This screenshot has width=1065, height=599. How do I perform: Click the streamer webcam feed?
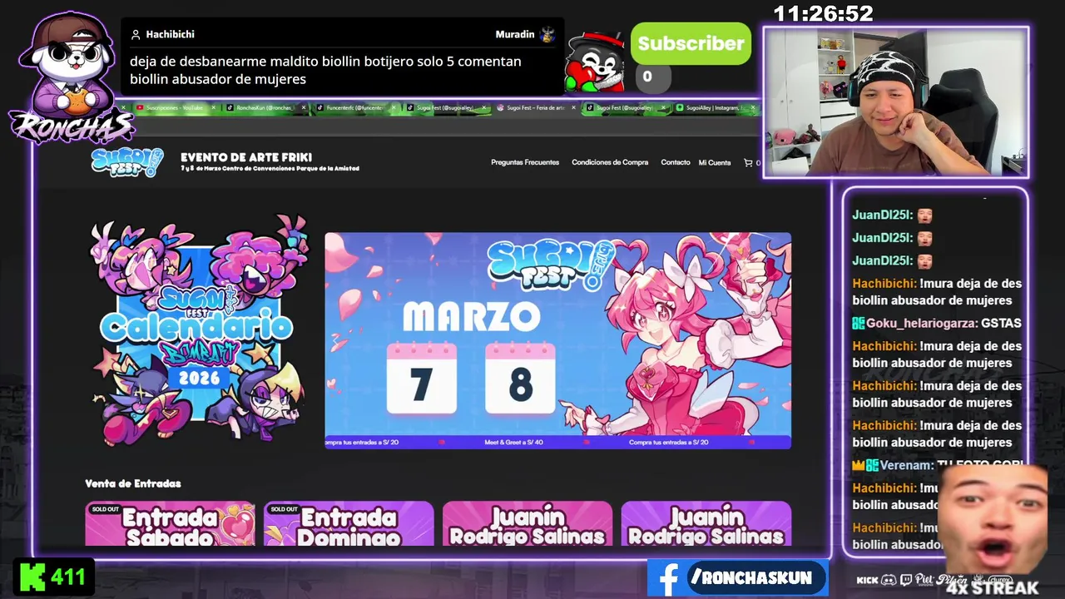point(896,102)
